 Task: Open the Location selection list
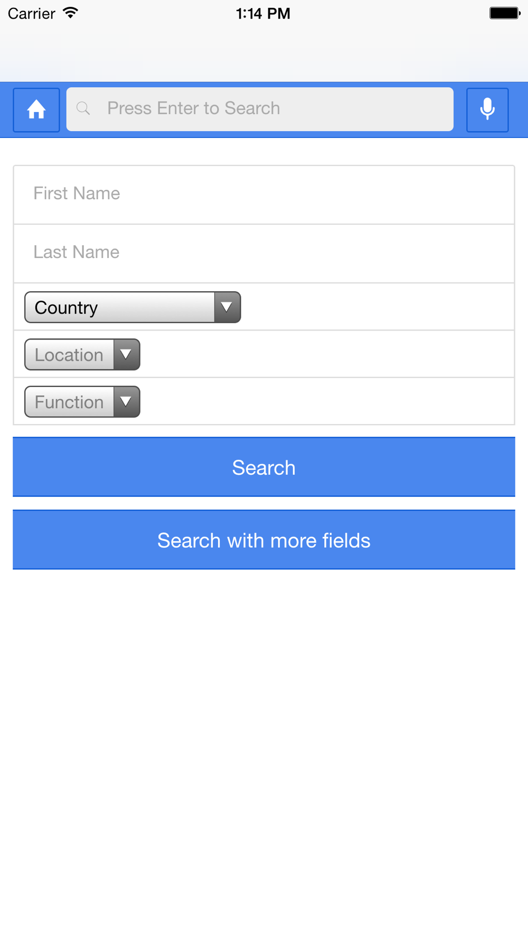[x=69, y=355]
